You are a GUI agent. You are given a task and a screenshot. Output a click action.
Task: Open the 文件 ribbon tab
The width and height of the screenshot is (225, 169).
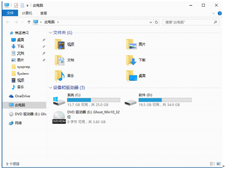10,13
